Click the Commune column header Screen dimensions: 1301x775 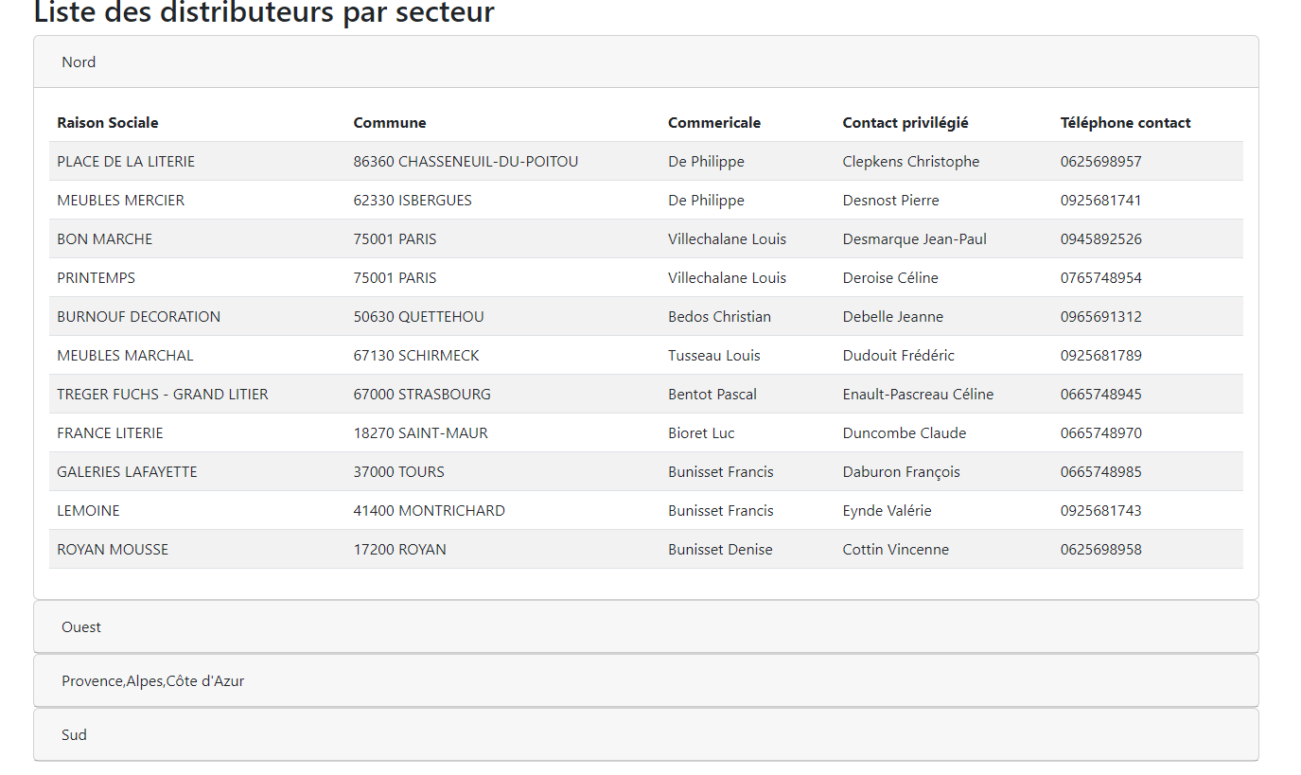pos(390,123)
